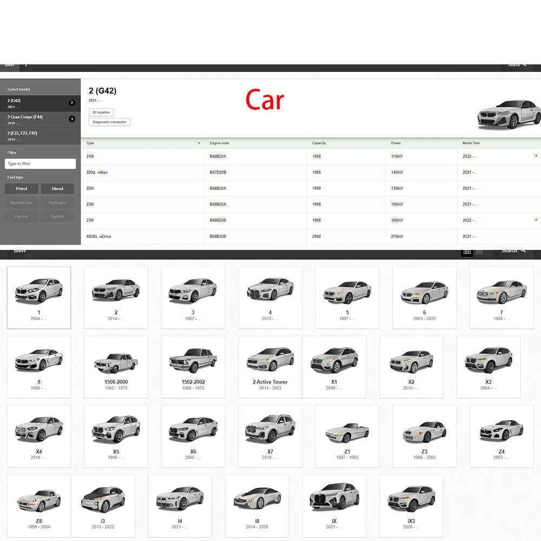Open the BMW 1 series card
This screenshot has height=541, width=541.
click(39, 298)
